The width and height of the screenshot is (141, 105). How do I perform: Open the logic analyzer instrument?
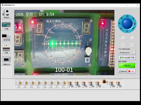click(x=7, y=61)
